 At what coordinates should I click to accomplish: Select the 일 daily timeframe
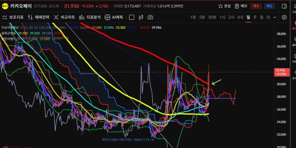pyautogui.click(x=248, y=17)
